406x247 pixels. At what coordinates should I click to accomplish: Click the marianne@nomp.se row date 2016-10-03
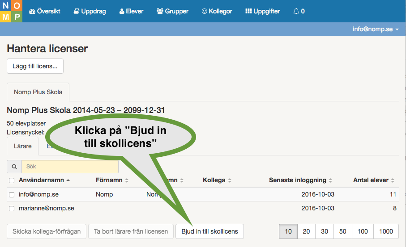318,208
